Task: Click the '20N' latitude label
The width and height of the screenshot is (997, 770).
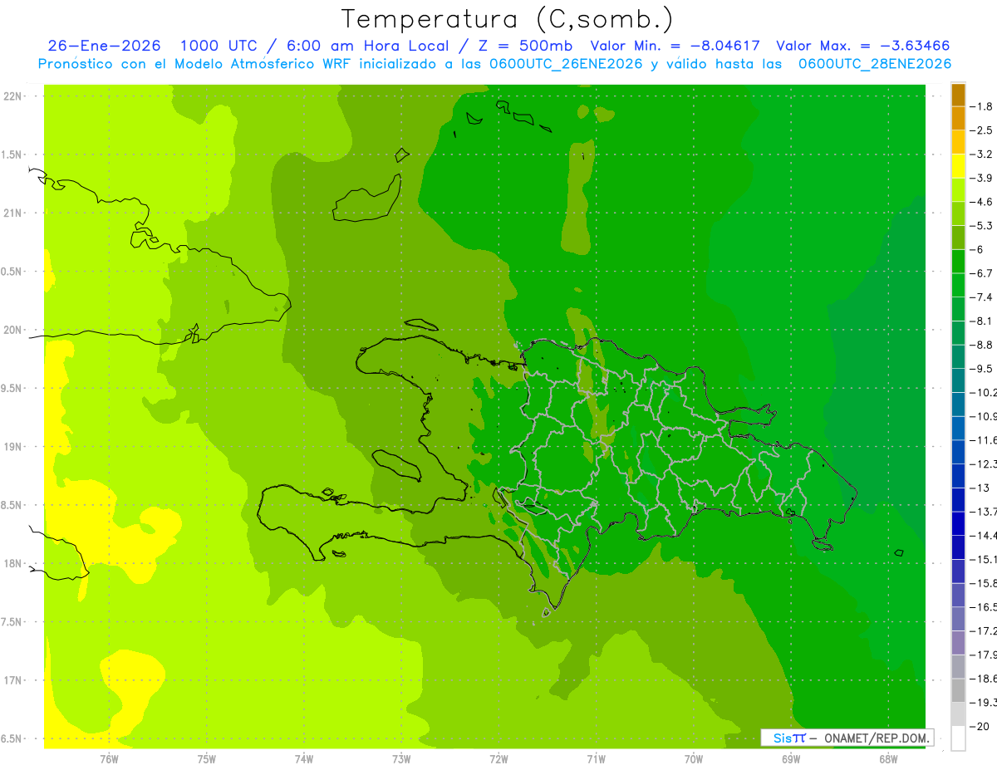Action: coord(12,330)
